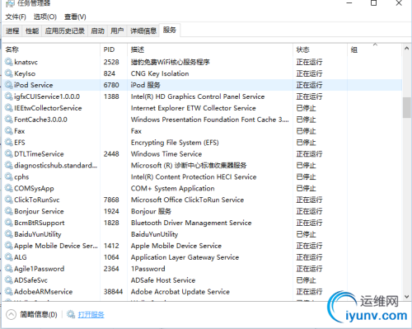The image size is (412, 329).
Task: Switch to the 性能 tab
Action: (32, 31)
